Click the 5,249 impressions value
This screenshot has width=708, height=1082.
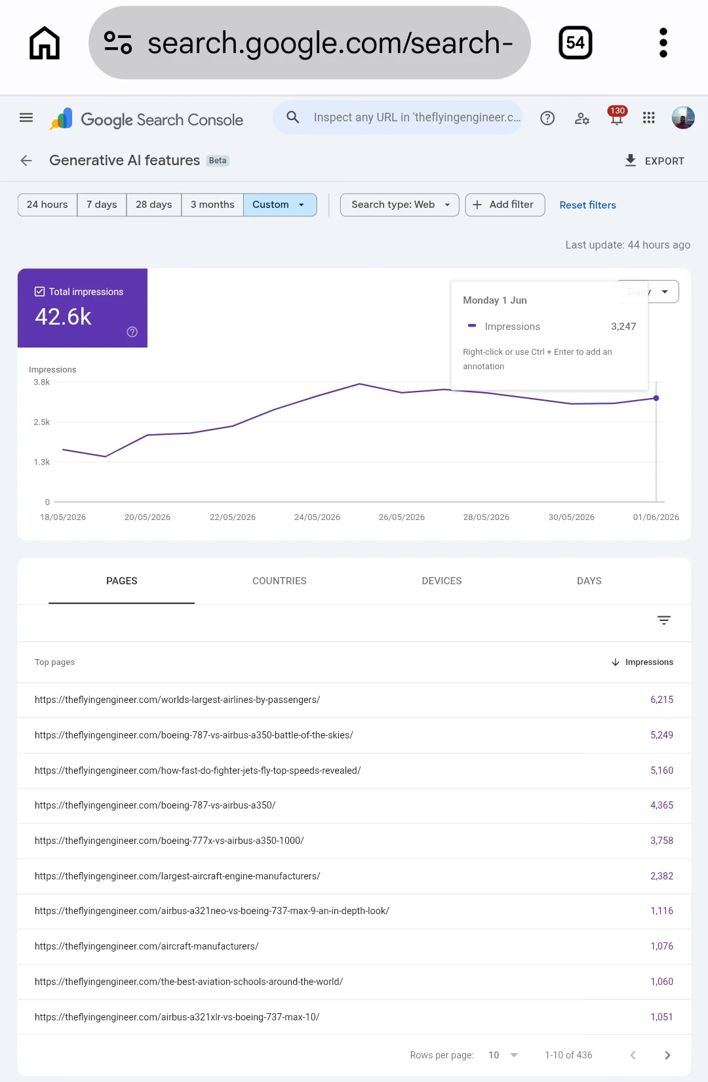661,735
